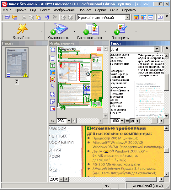Screen dimensions: 171x190
Task: Click the greyed Redo arrow icon
Action: 55,17
